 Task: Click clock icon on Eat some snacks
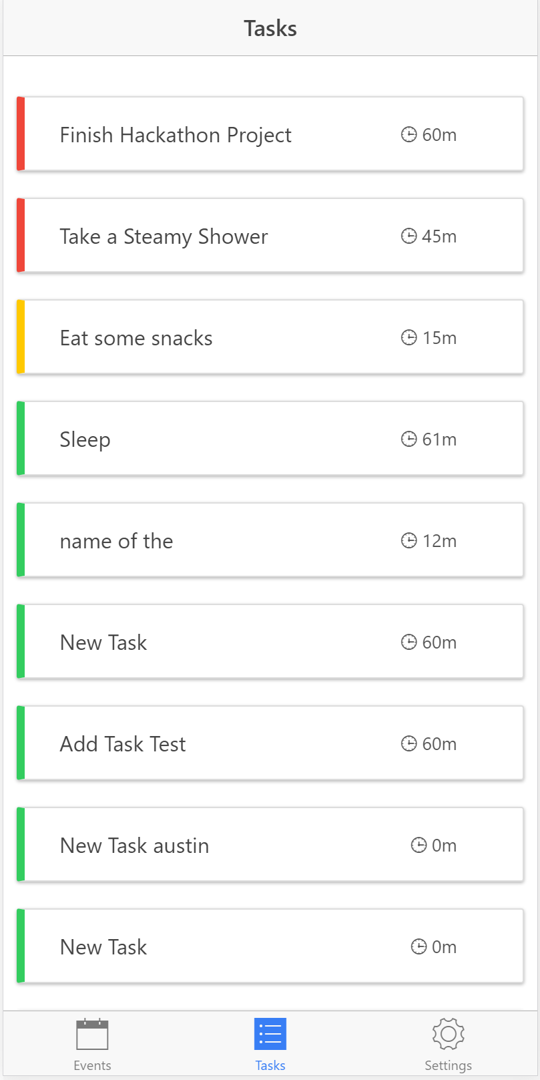click(409, 337)
